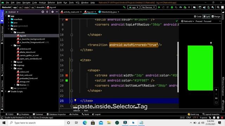Click the Stop run icon in toolbar

coord(189,7)
